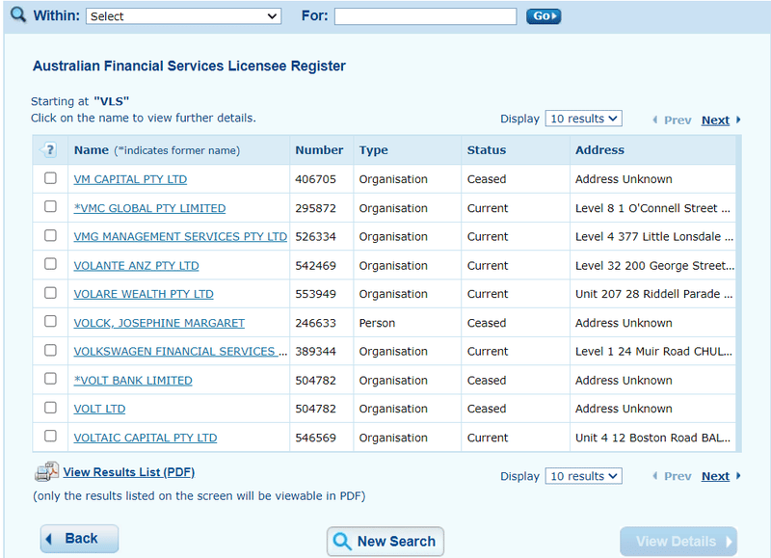Tick the checkbox for VM CAPITAL PTY LTD

[x=50, y=178]
